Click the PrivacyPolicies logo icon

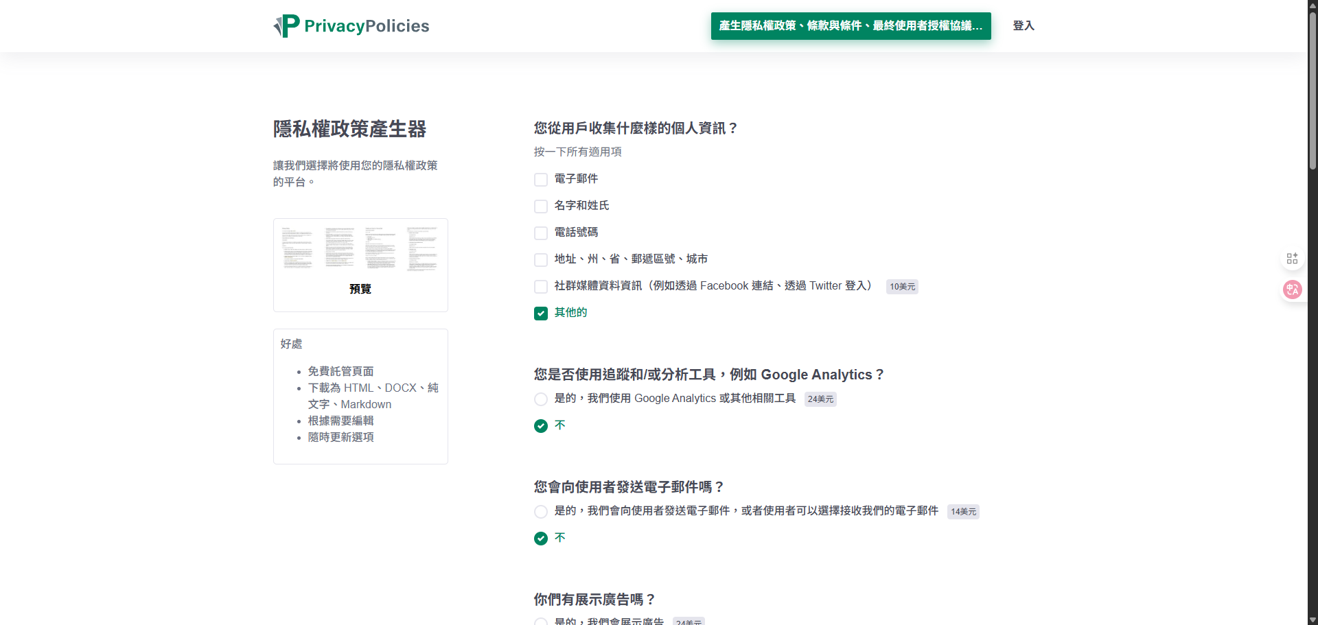click(x=286, y=26)
